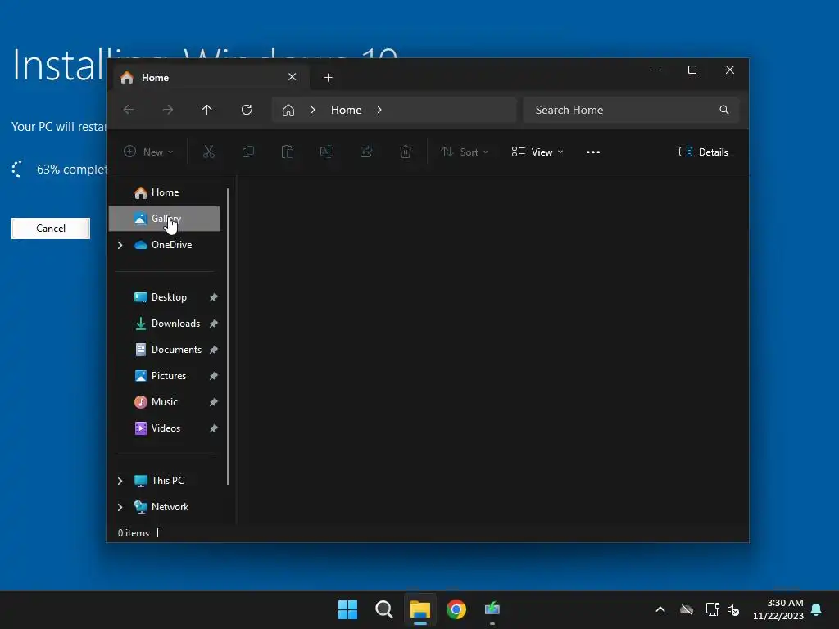This screenshot has width=839, height=629.
Task: Click the Paste clipboard icon
Action: (x=288, y=152)
